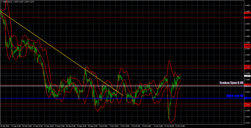Click the '17 Sep 15:00' time axis label
The height and width of the screenshot is (128, 251).
click(16, 126)
